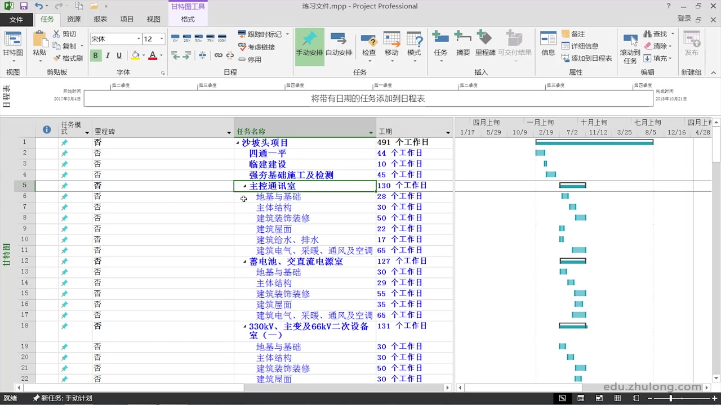The height and width of the screenshot is (405, 721).
Task: Toggle Bold formatting
Action: (x=95, y=55)
